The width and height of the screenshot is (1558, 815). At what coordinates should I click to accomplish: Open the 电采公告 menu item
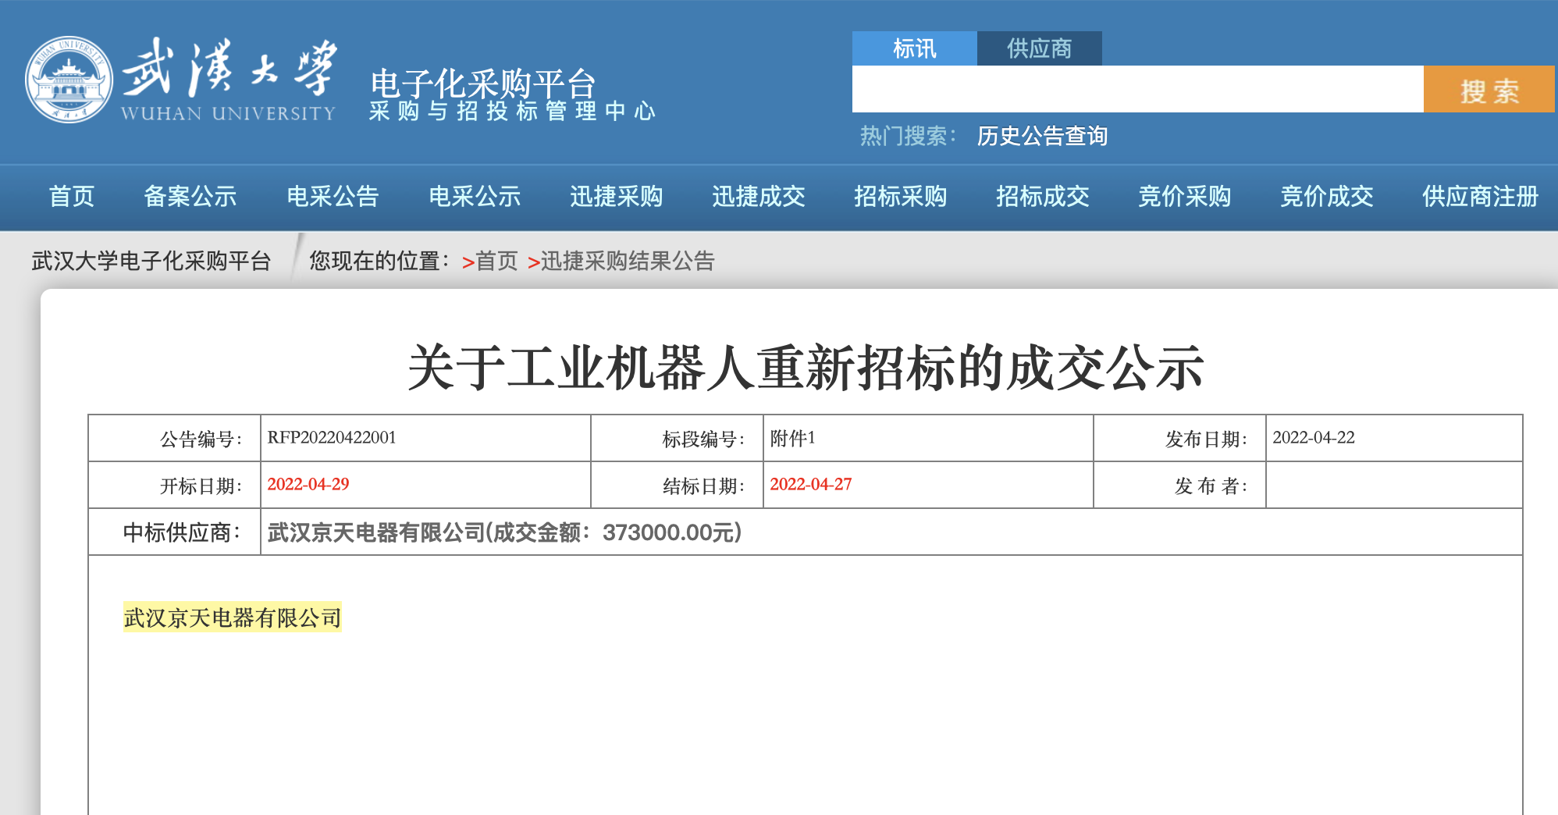point(333,196)
